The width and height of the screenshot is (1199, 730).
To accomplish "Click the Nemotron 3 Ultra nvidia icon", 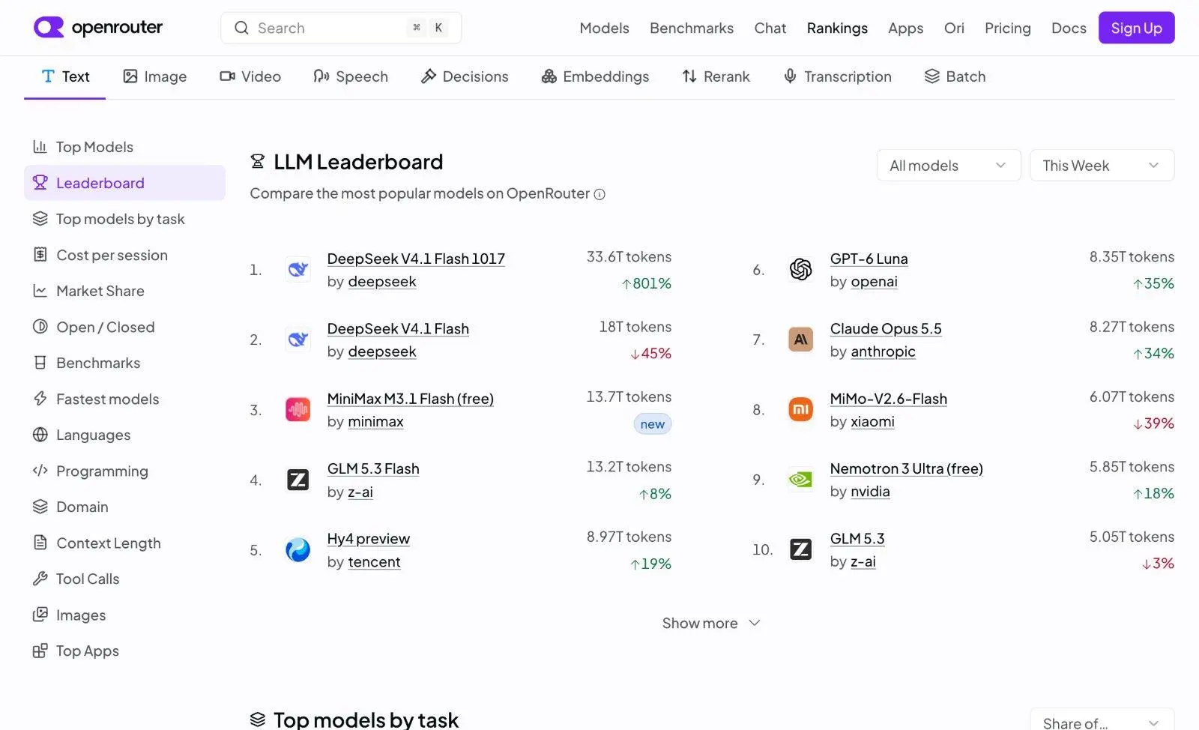I will tap(801, 479).
